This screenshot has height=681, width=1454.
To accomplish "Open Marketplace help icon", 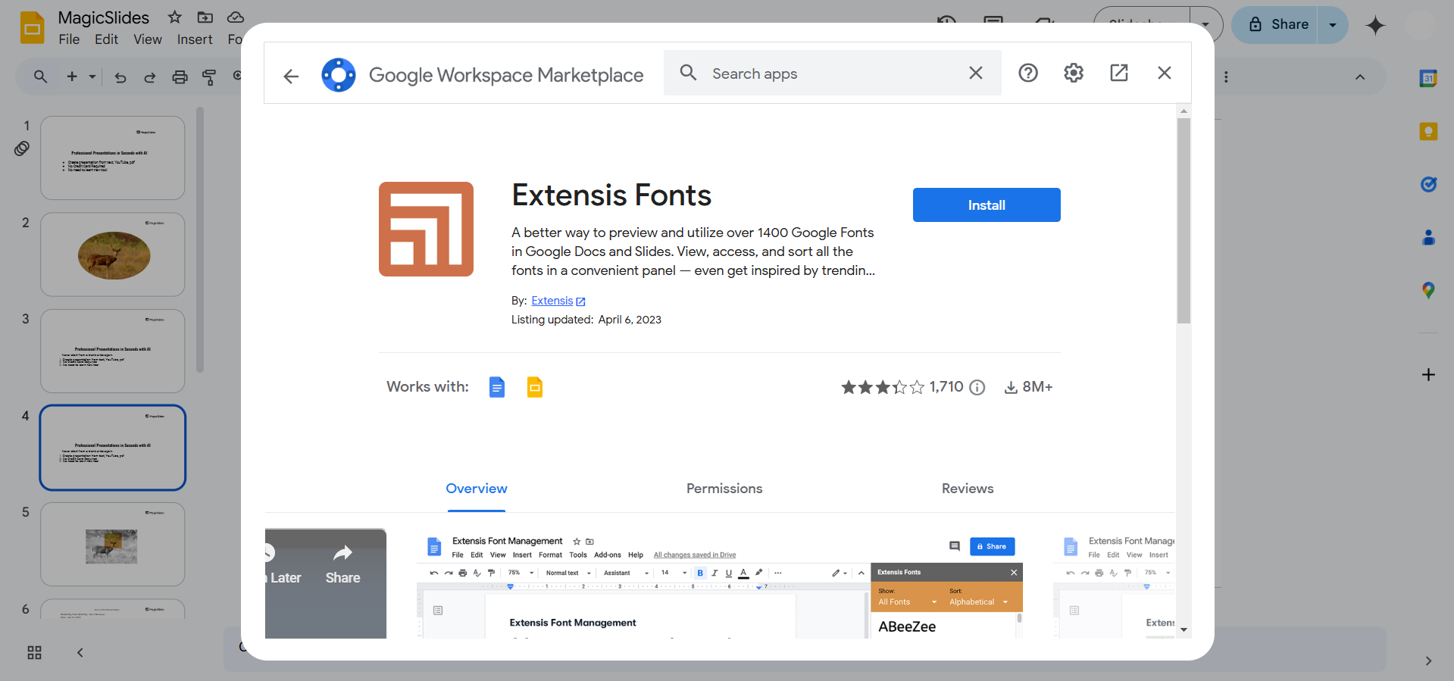I will (x=1027, y=73).
